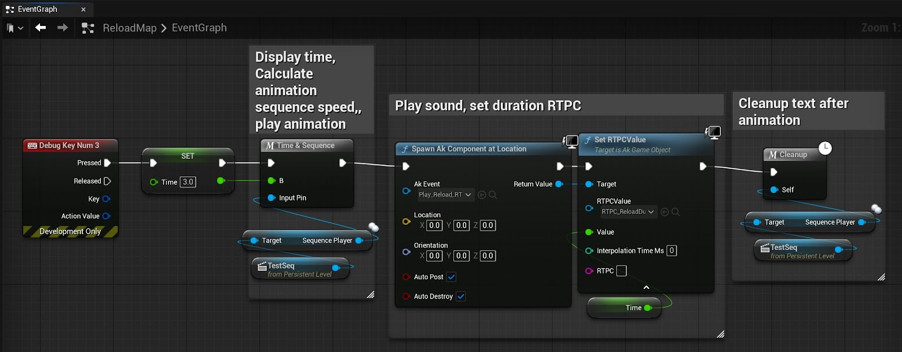The height and width of the screenshot is (352, 902).
Task: Open the bookmarks dropdown in toolbar
Action: click(15, 28)
